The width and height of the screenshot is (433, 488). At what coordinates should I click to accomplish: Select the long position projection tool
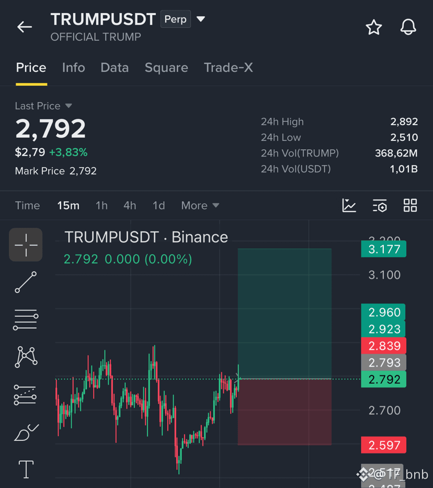click(25, 395)
